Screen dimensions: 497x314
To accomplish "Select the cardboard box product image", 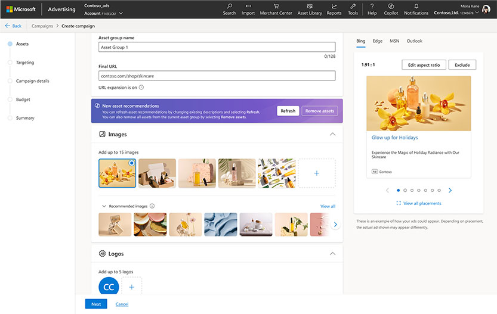I will pos(157,173).
